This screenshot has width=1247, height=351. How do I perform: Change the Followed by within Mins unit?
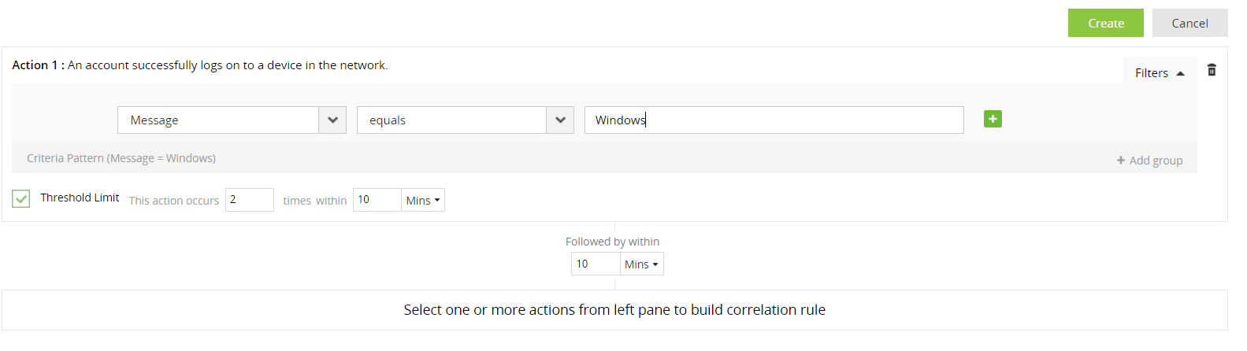pos(641,264)
